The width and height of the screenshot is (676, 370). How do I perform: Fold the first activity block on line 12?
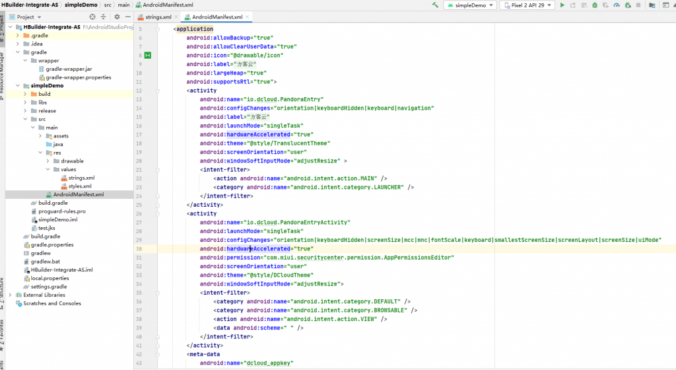click(x=157, y=91)
